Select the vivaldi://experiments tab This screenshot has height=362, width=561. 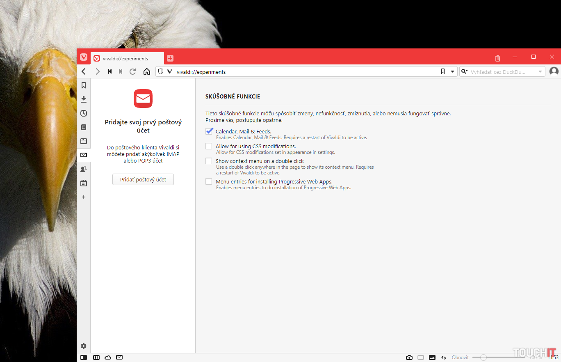(x=127, y=58)
